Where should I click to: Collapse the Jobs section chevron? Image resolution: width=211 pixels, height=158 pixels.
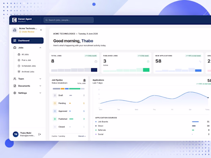point(41,48)
